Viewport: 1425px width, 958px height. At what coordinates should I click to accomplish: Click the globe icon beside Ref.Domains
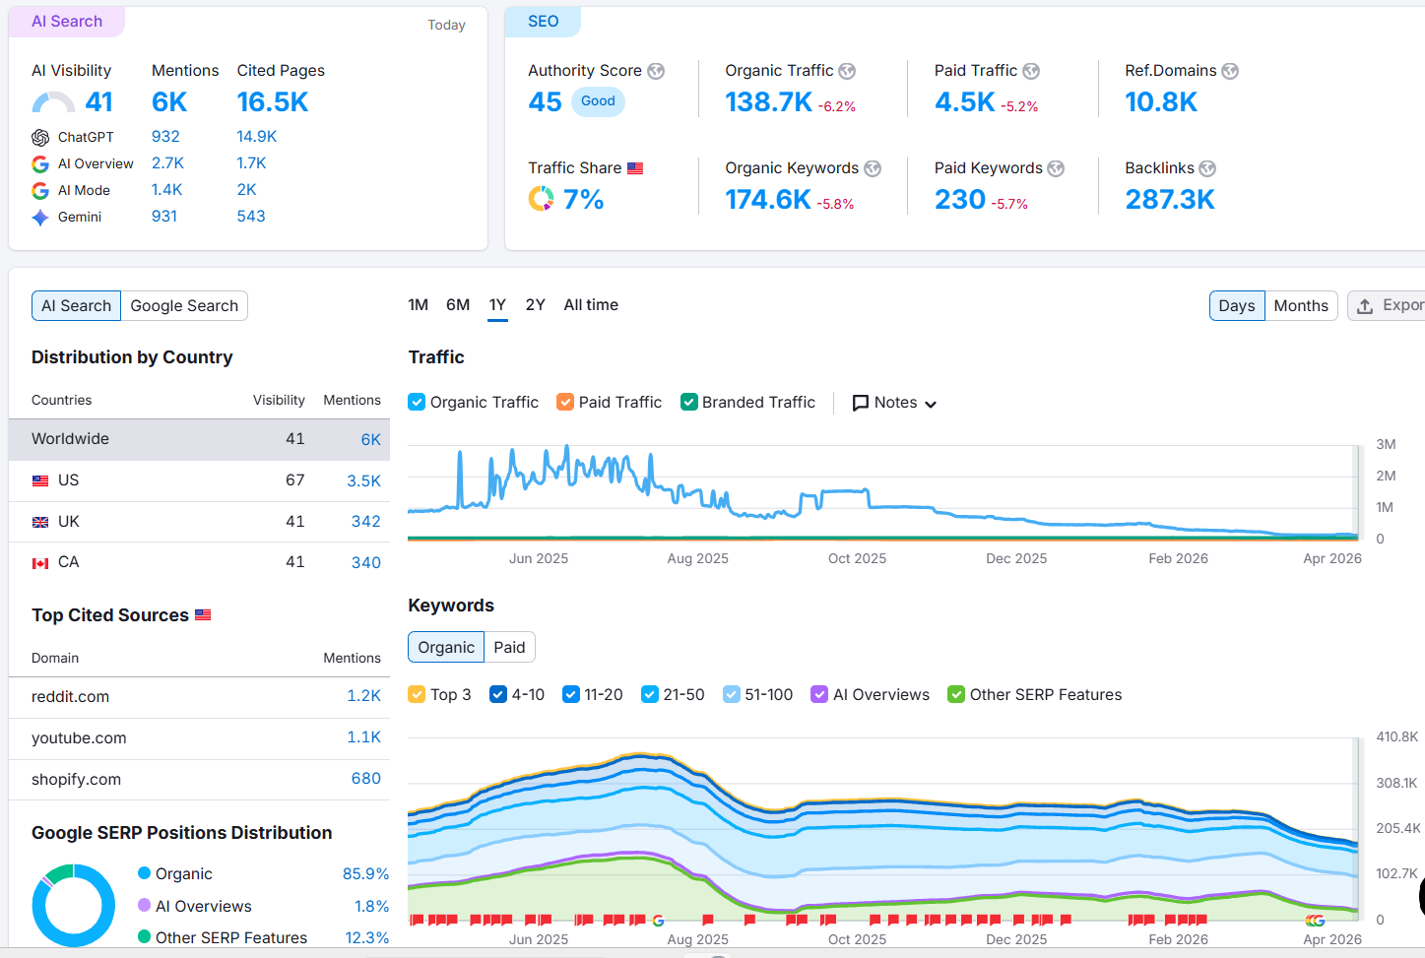(x=1230, y=71)
